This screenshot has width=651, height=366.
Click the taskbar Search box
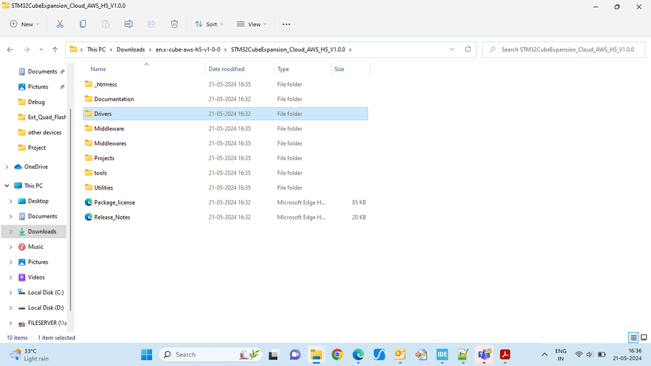[x=210, y=354]
